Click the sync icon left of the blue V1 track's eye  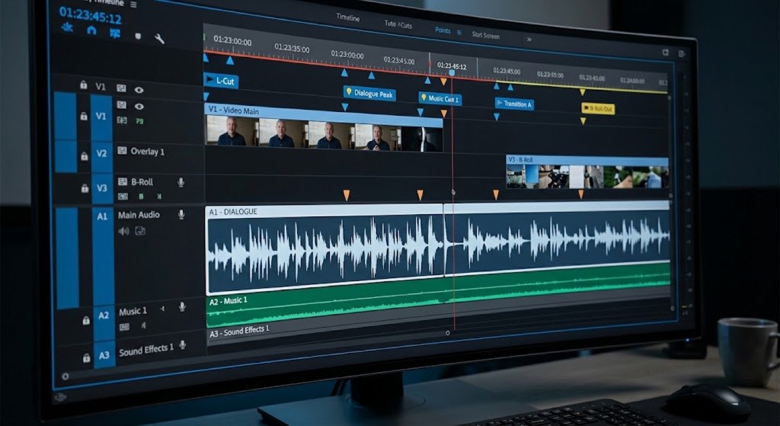point(121,105)
